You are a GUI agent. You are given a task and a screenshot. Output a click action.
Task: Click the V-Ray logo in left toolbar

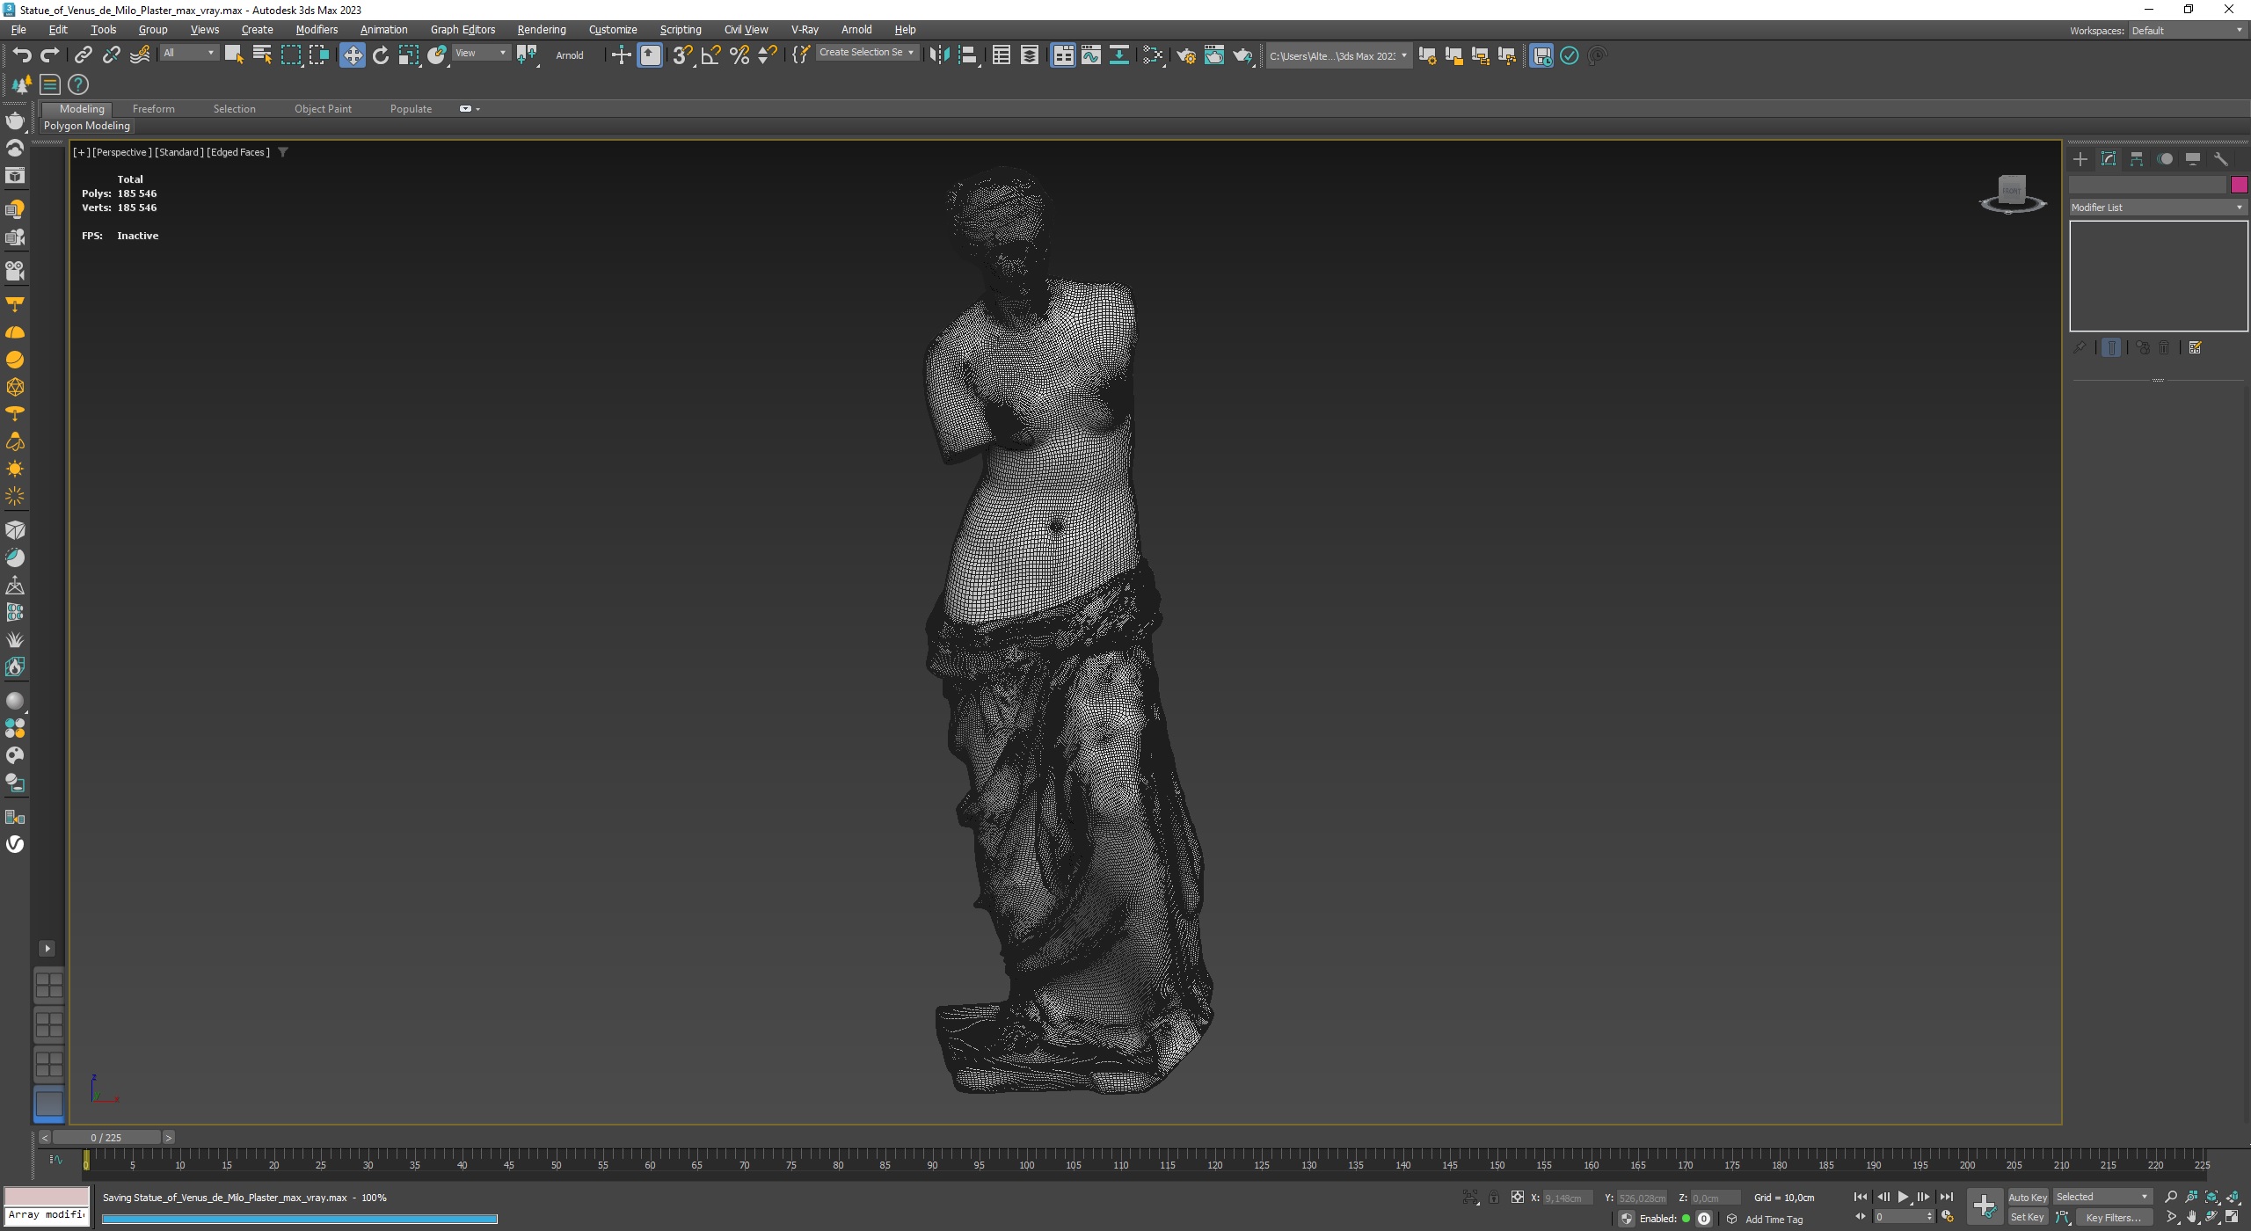[15, 844]
